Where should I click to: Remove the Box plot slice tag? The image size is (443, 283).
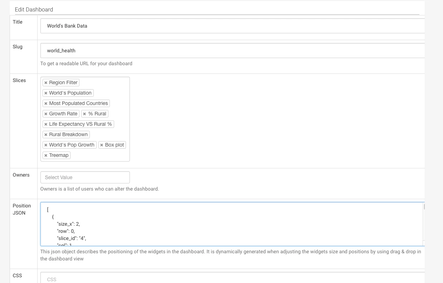(x=102, y=145)
